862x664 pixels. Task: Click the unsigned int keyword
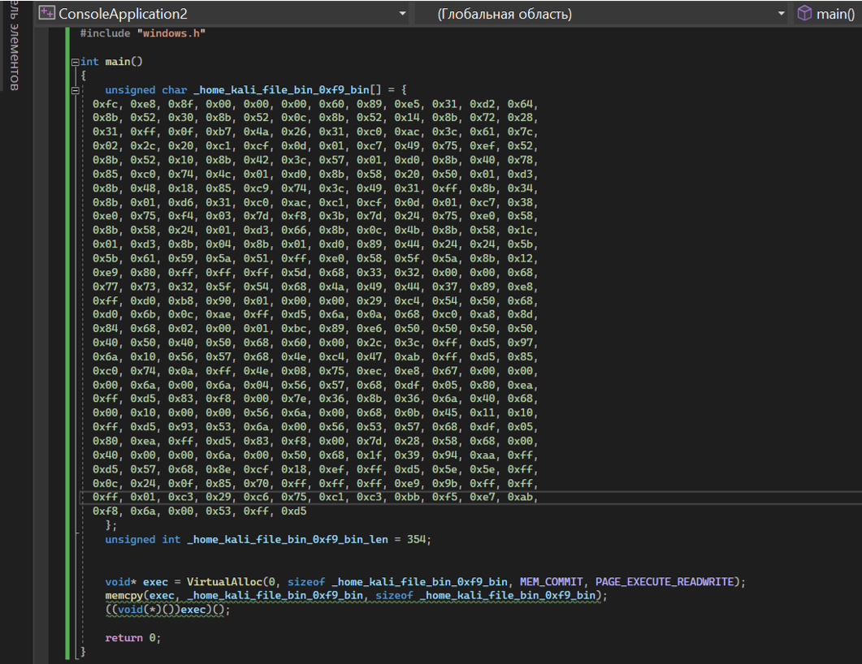click(143, 539)
